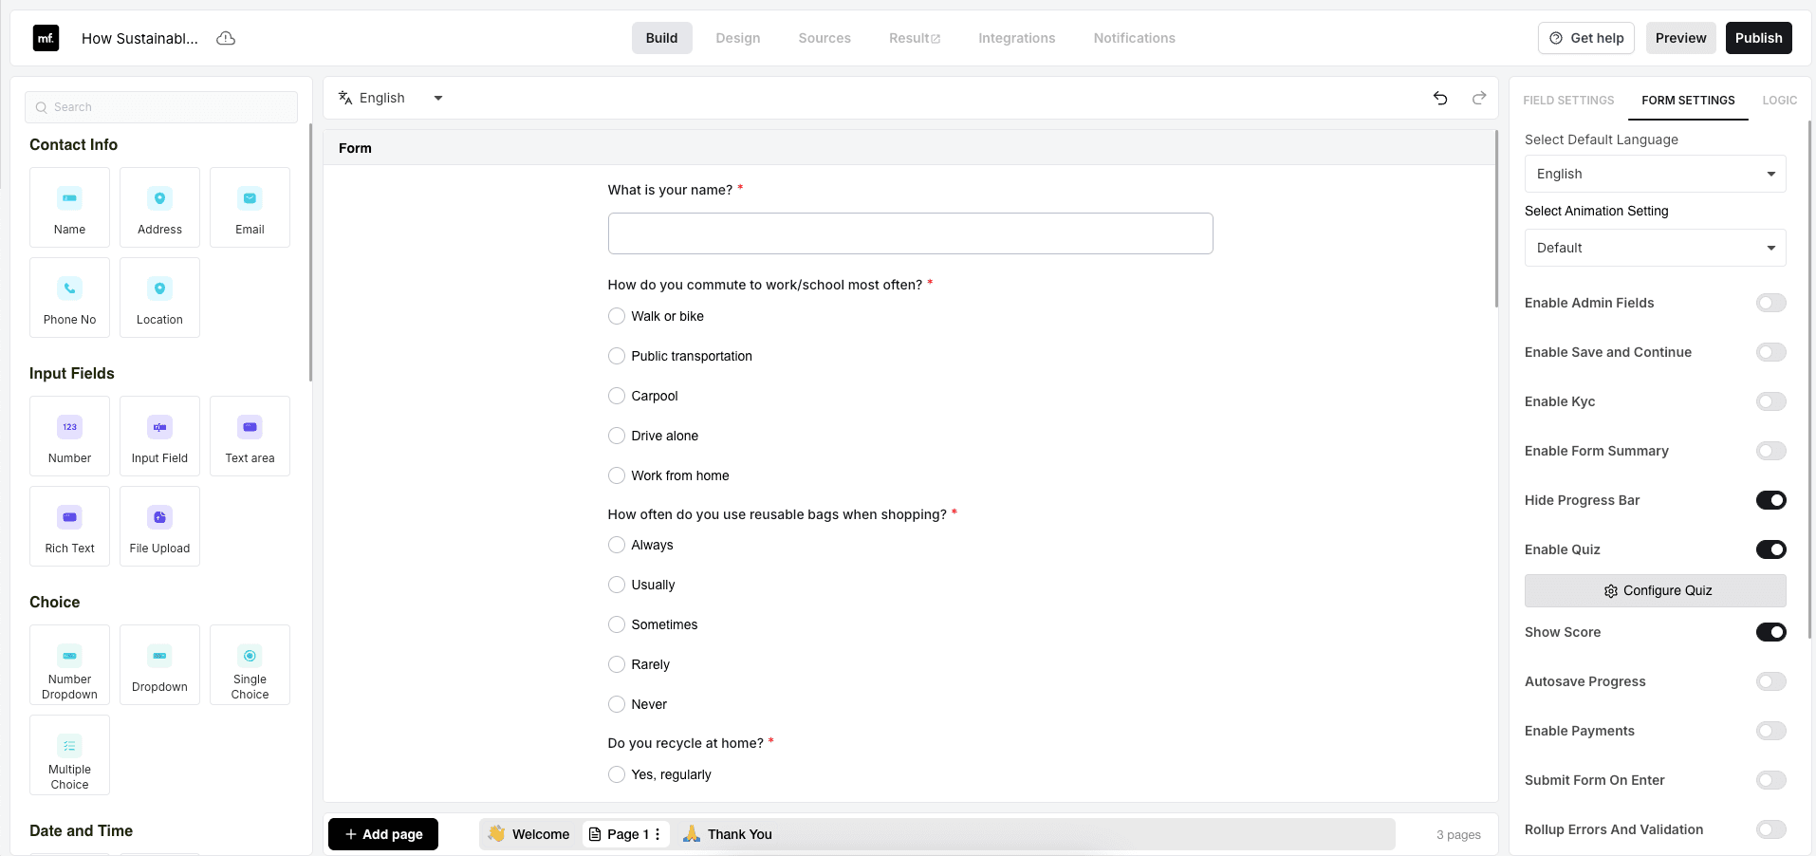1816x856 pixels.
Task: Click the Publish button
Action: 1758,38
